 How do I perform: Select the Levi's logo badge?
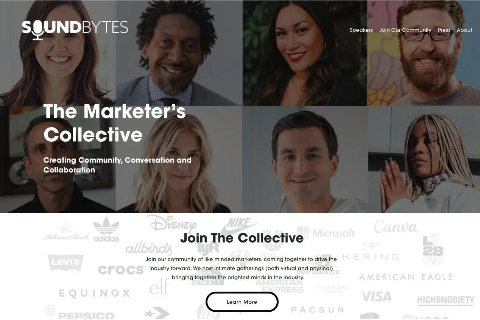[x=65, y=263]
